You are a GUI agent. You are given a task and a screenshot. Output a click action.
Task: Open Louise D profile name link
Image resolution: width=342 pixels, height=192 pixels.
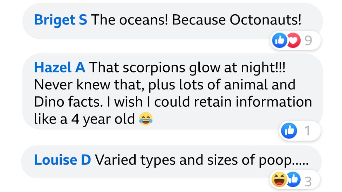pos(62,160)
